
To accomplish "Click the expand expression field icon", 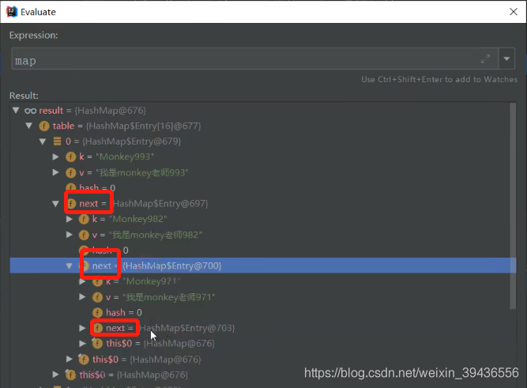I will (x=485, y=58).
